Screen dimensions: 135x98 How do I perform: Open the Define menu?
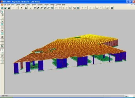coord(18,5)
